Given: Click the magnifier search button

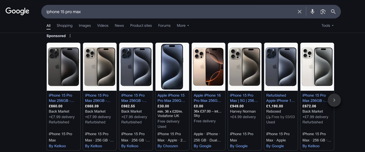Looking at the screenshot, I should click(333, 12).
